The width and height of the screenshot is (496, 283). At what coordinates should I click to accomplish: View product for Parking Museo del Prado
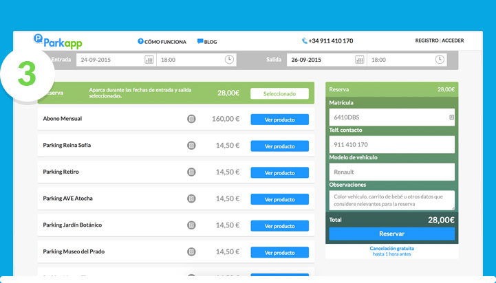(279, 252)
